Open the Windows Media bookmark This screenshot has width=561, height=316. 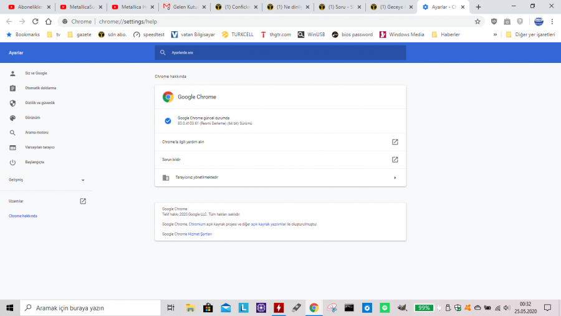402,35
